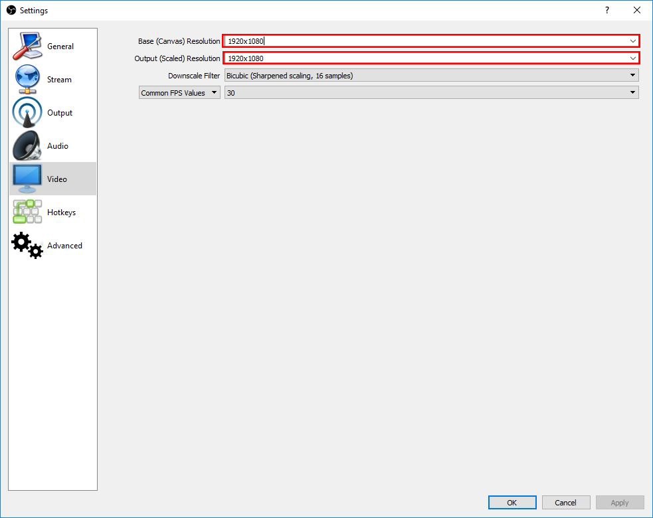Open the FPS value dropdown showing 30
653x518 pixels.
[x=632, y=92]
